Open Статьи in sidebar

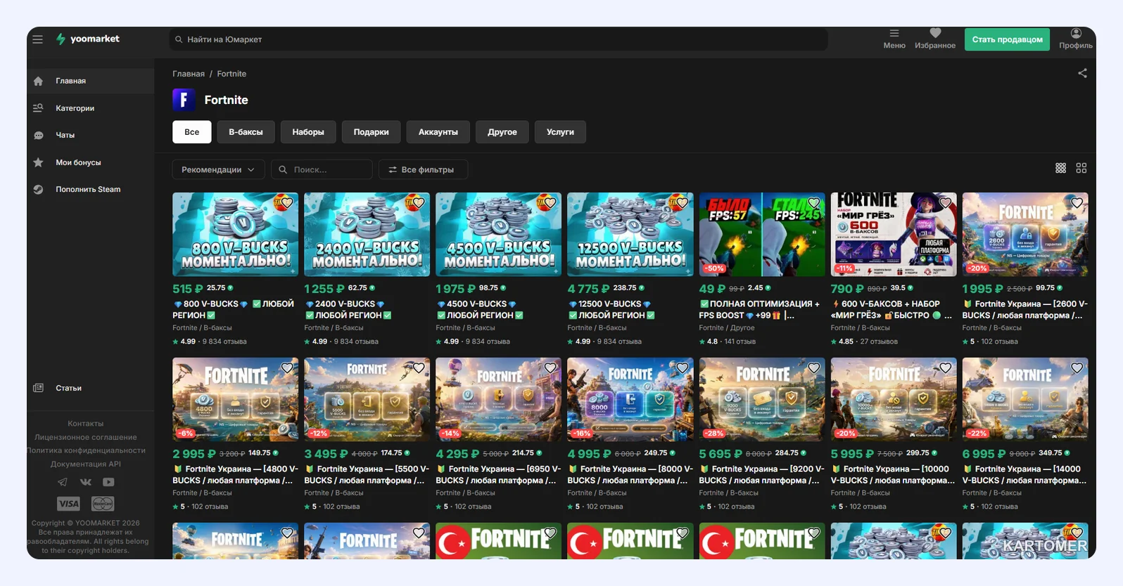click(91, 388)
